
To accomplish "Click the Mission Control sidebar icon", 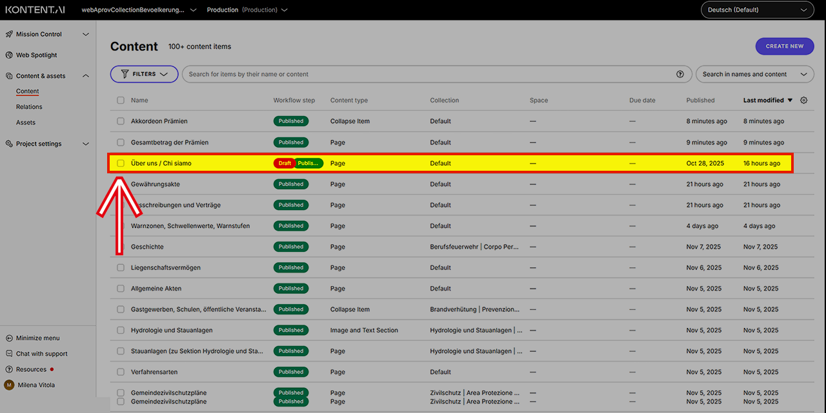I will point(10,34).
